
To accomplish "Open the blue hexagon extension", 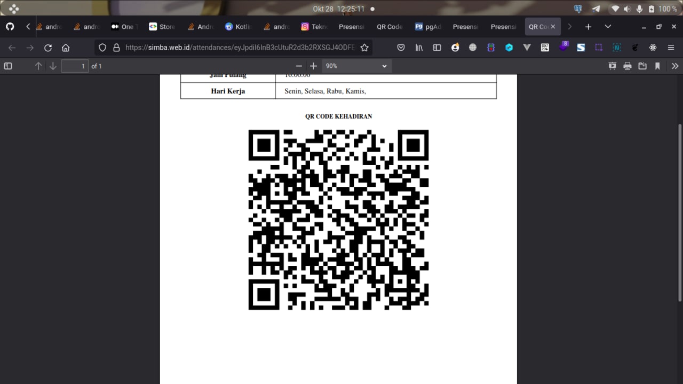I will [x=509, y=48].
